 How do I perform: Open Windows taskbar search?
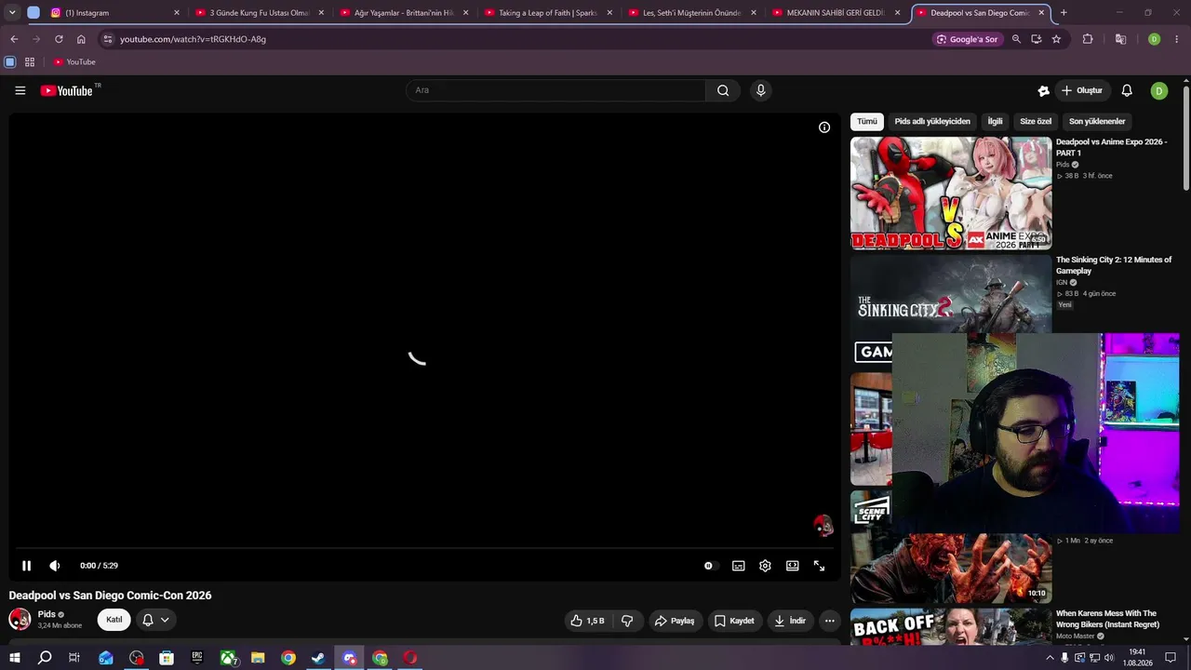[x=45, y=658]
